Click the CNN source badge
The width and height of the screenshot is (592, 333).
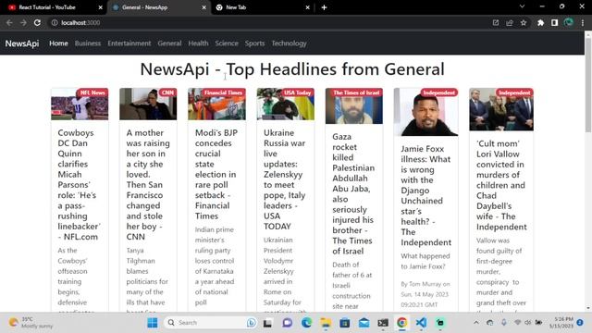pos(167,92)
